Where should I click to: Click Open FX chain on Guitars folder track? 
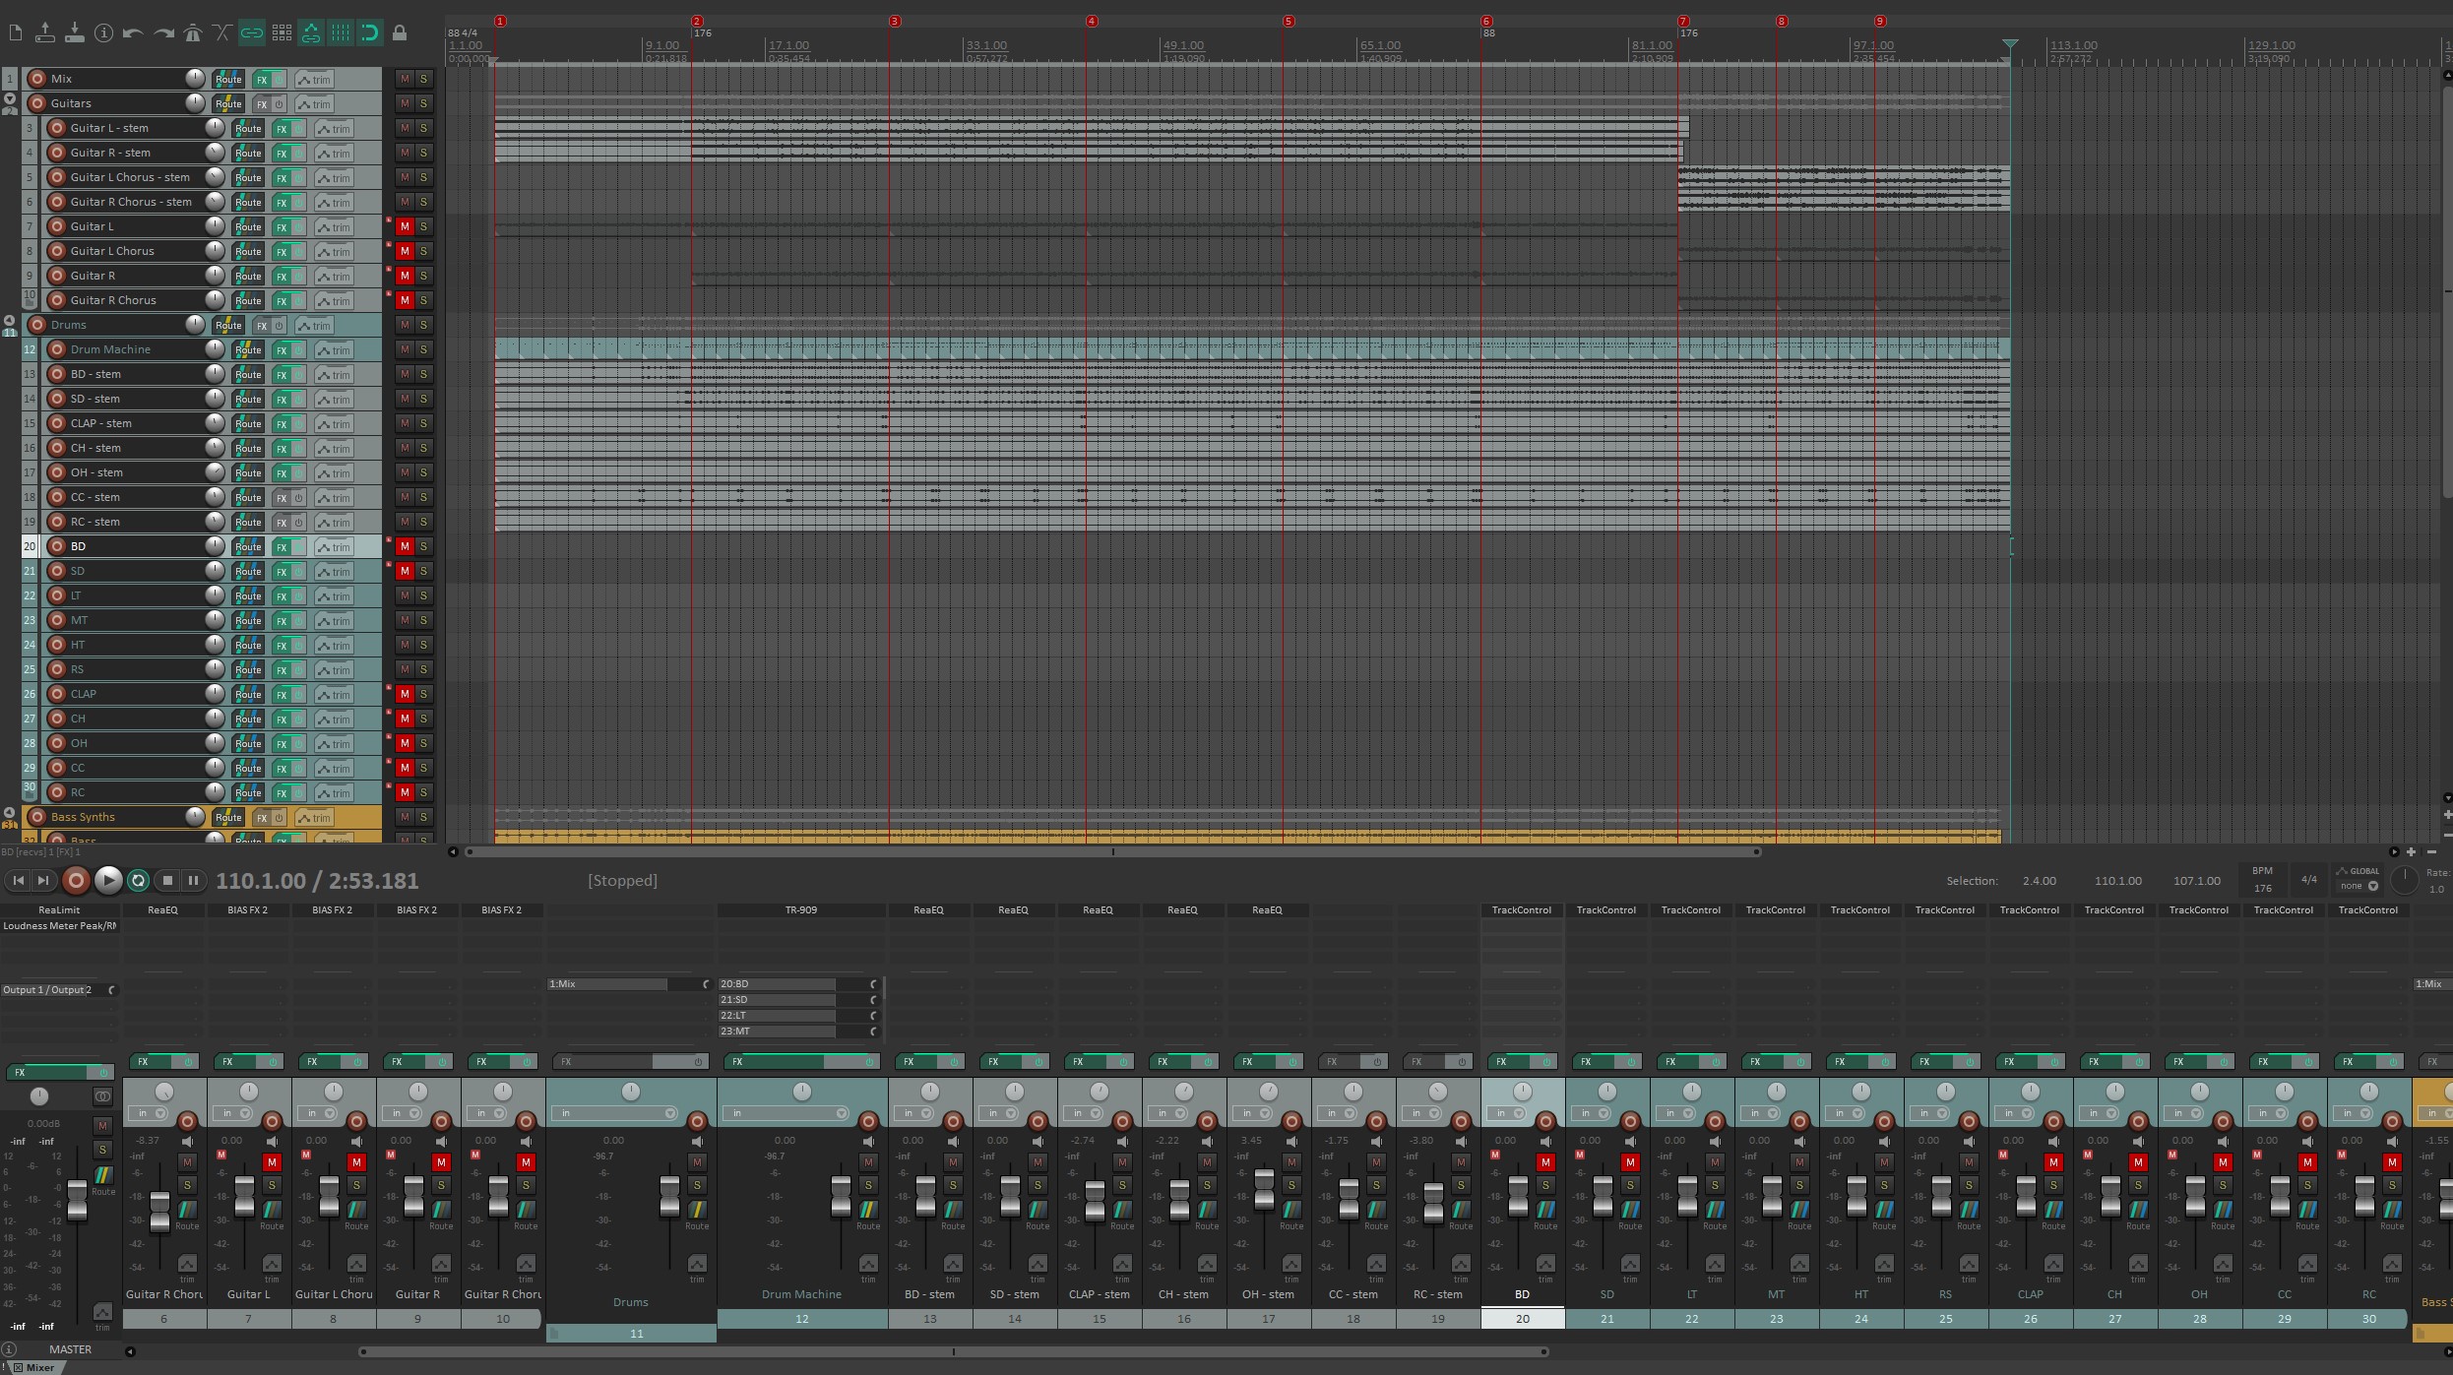[x=262, y=103]
